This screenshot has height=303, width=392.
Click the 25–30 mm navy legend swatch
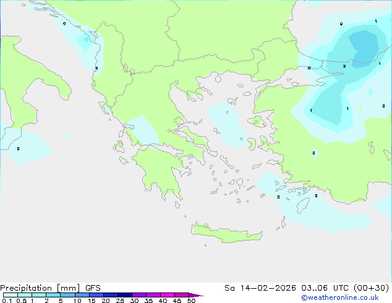(125, 295)
